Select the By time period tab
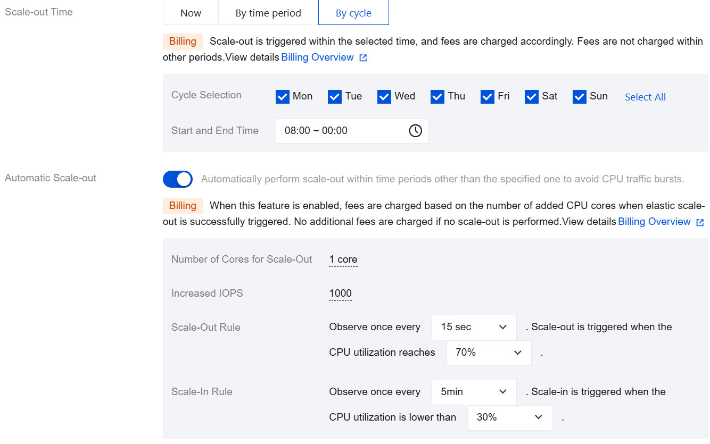Image resolution: width=710 pixels, height=444 pixels. pos(268,13)
